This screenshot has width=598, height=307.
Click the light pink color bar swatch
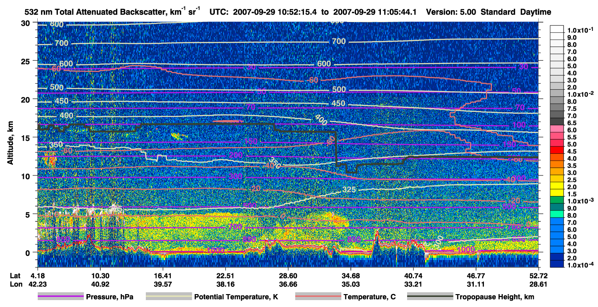coord(557,128)
